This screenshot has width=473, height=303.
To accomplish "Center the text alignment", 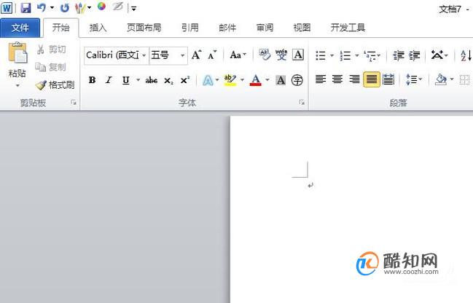I will click(337, 79).
